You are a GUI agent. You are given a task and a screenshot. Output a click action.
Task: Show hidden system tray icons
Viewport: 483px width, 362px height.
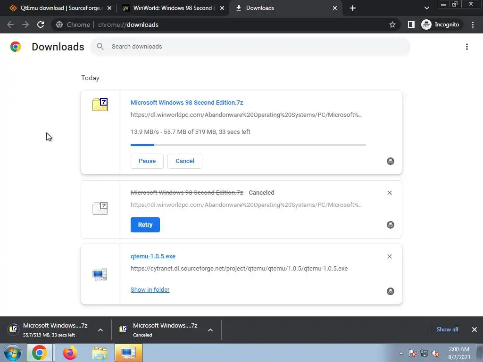(401, 353)
